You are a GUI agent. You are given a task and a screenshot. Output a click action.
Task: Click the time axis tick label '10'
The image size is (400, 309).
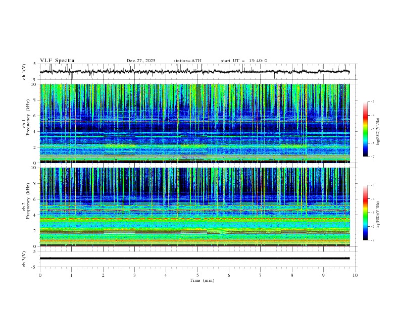click(355, 275)
